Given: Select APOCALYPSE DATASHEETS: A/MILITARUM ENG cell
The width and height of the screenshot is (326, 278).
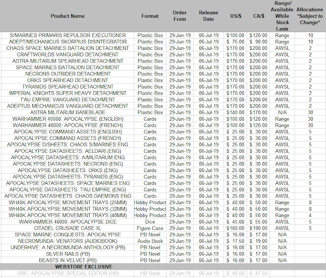Looking at the screenshot, I should pyautogui.click(x=68, y=157).
